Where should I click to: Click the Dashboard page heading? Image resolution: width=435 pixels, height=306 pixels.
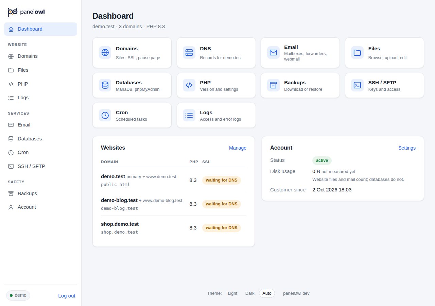click(113, 16)
